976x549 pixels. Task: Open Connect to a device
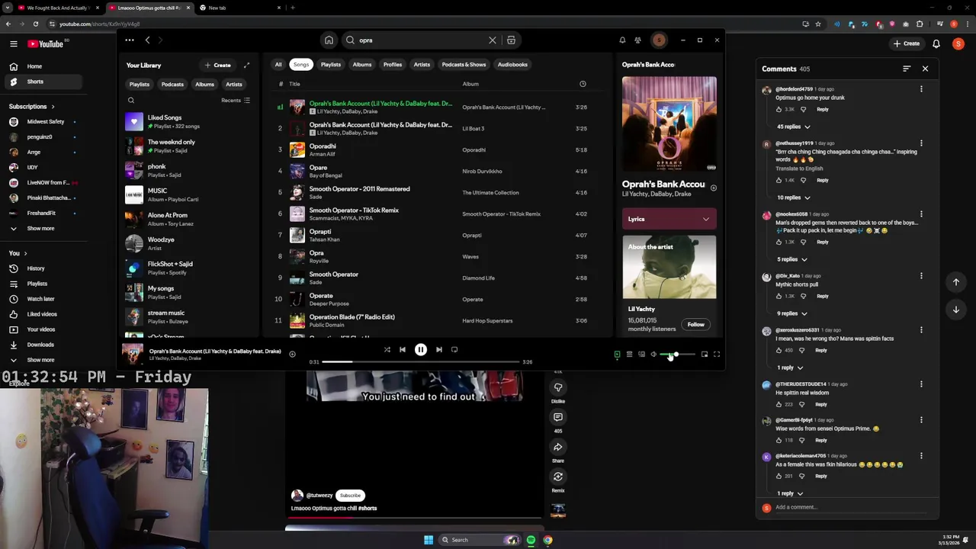point(641,355)
